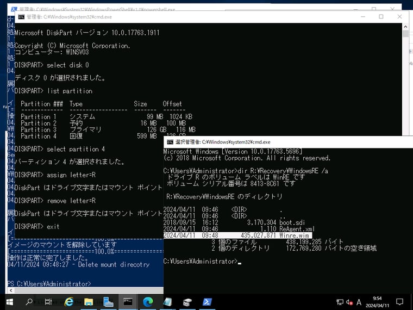Click computer name WINSV03 line

[52, 52]
